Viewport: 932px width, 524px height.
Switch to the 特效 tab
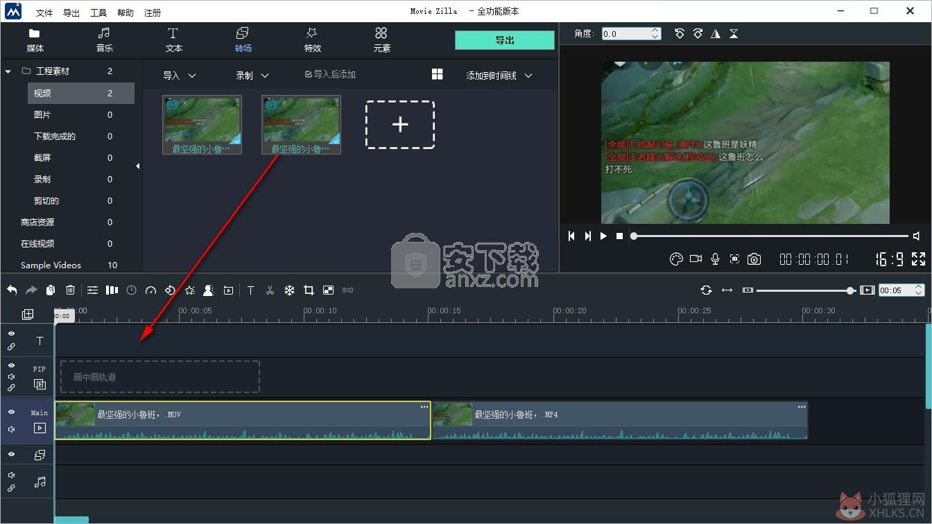[x=313, y=40]
